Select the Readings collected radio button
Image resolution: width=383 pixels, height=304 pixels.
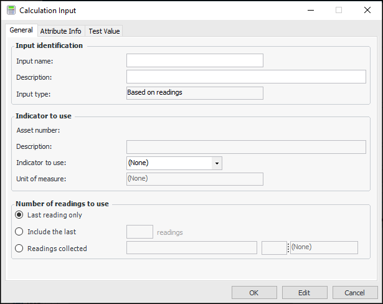click(x=20, y=248)
